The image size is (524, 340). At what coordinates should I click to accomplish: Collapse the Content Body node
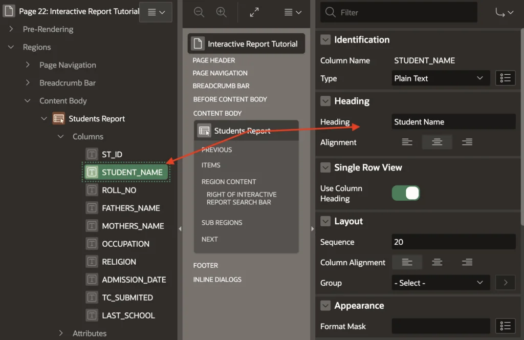tap(28, 101)
